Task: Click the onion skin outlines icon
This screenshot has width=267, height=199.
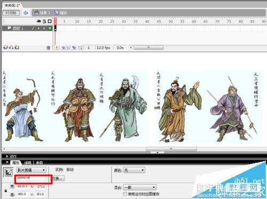Action: coord(68,47)
